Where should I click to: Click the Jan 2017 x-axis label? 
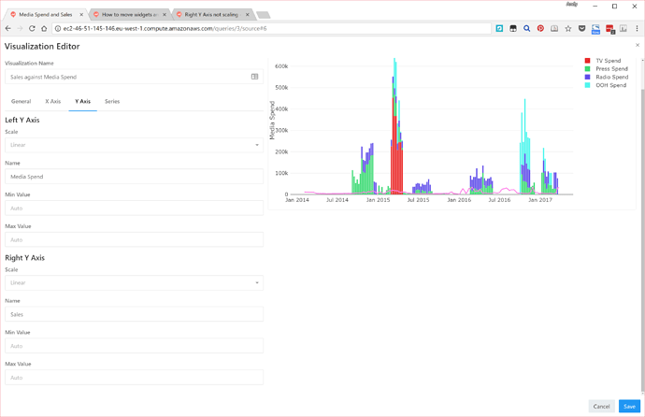point(540,200)
